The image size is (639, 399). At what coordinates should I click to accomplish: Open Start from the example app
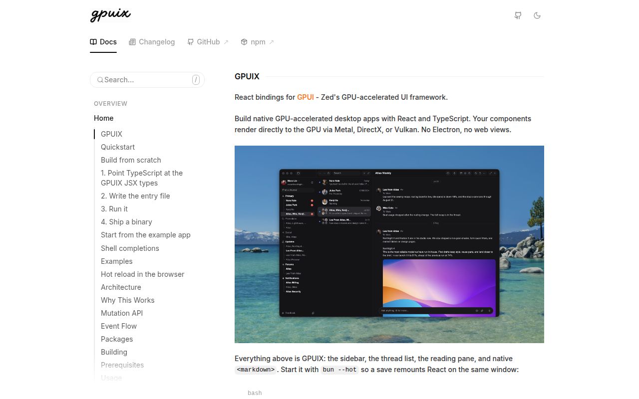point(146,235)
